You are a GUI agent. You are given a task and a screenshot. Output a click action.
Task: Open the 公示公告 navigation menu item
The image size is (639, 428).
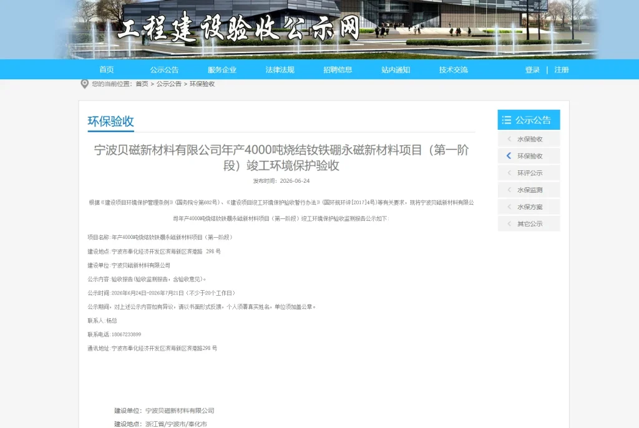[164, 70]
